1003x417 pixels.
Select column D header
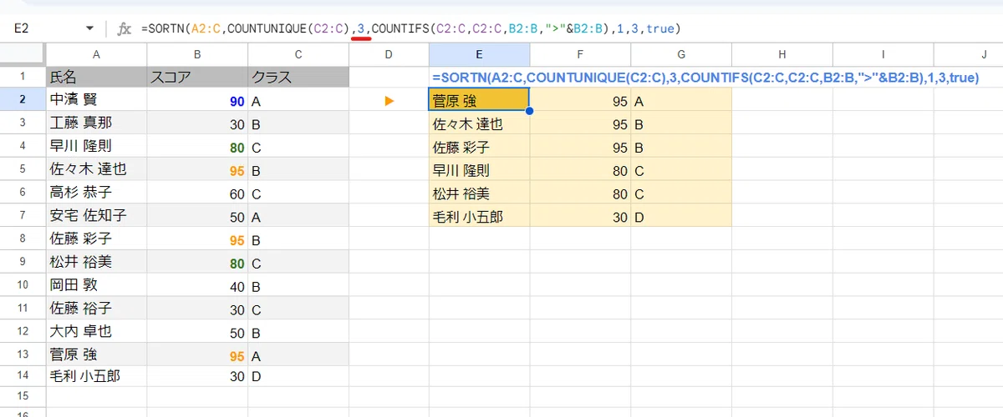coord(389,54)
